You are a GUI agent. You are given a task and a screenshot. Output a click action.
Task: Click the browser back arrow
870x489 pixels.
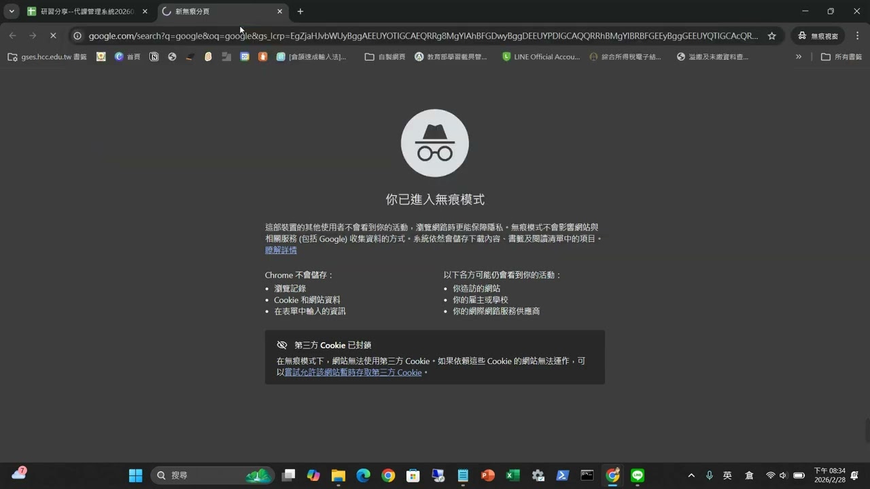click(12, 36)
